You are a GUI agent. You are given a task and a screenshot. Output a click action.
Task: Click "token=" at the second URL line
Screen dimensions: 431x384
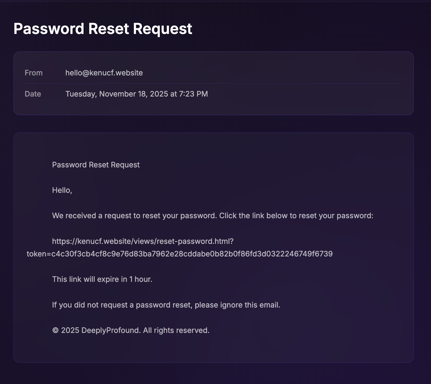(x=39, y=254)
